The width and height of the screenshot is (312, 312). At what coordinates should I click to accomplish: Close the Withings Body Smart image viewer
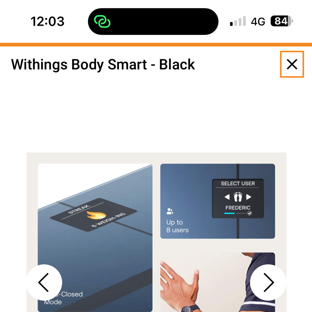coord(292,64)
